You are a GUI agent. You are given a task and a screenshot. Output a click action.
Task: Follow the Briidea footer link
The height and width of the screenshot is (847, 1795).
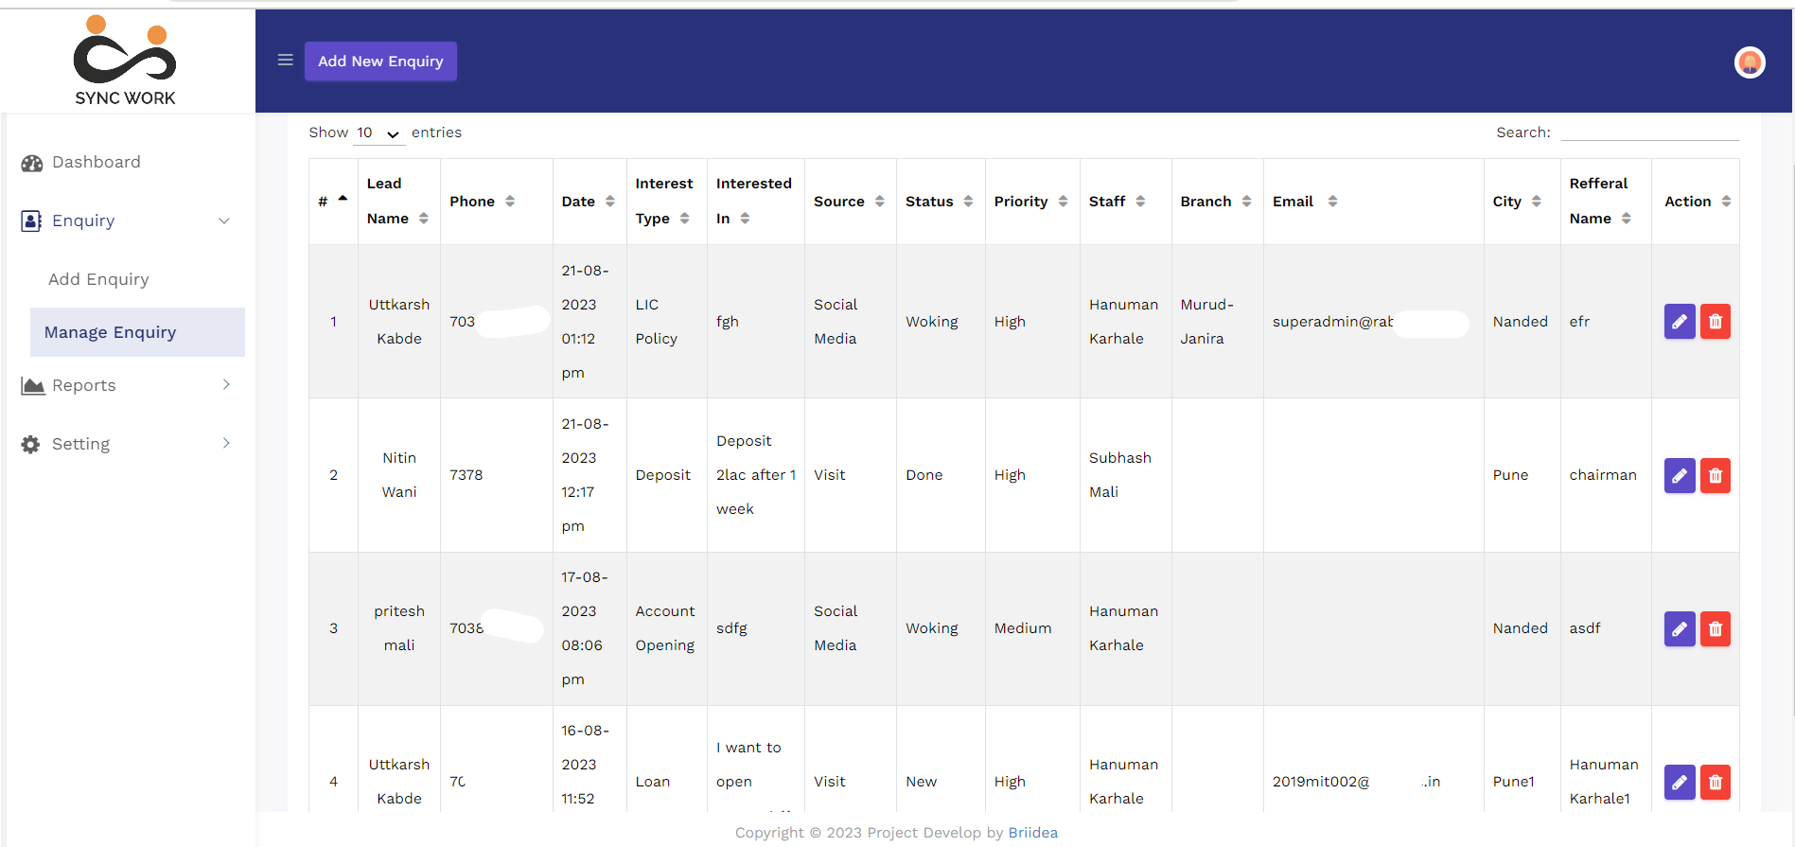pos(1032,833)
